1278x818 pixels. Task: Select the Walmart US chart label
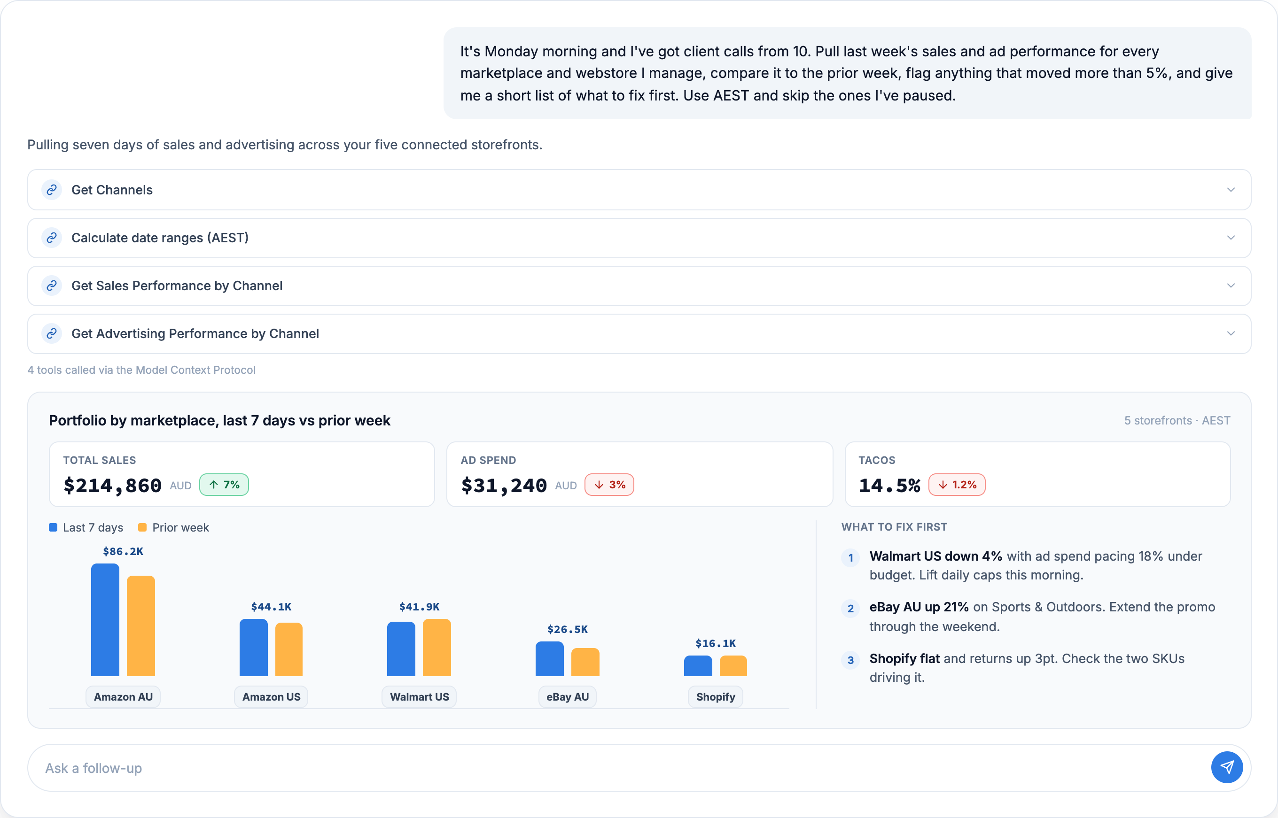click(x=419, y=696)
